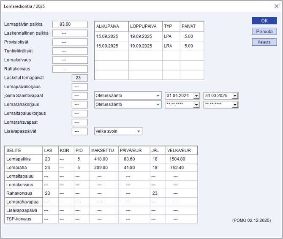The image size is (283, 239).
Task: Click the OK button
Action: click(x=264, y=21)
